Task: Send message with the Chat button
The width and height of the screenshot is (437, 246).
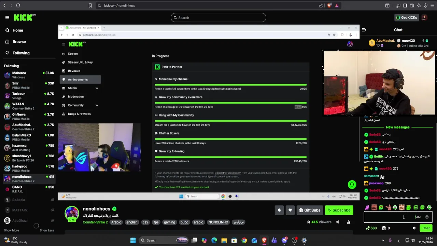Action: click(426, 228)
